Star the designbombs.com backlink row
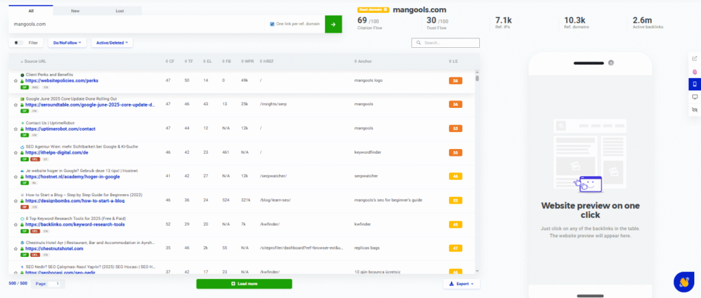 16,201
